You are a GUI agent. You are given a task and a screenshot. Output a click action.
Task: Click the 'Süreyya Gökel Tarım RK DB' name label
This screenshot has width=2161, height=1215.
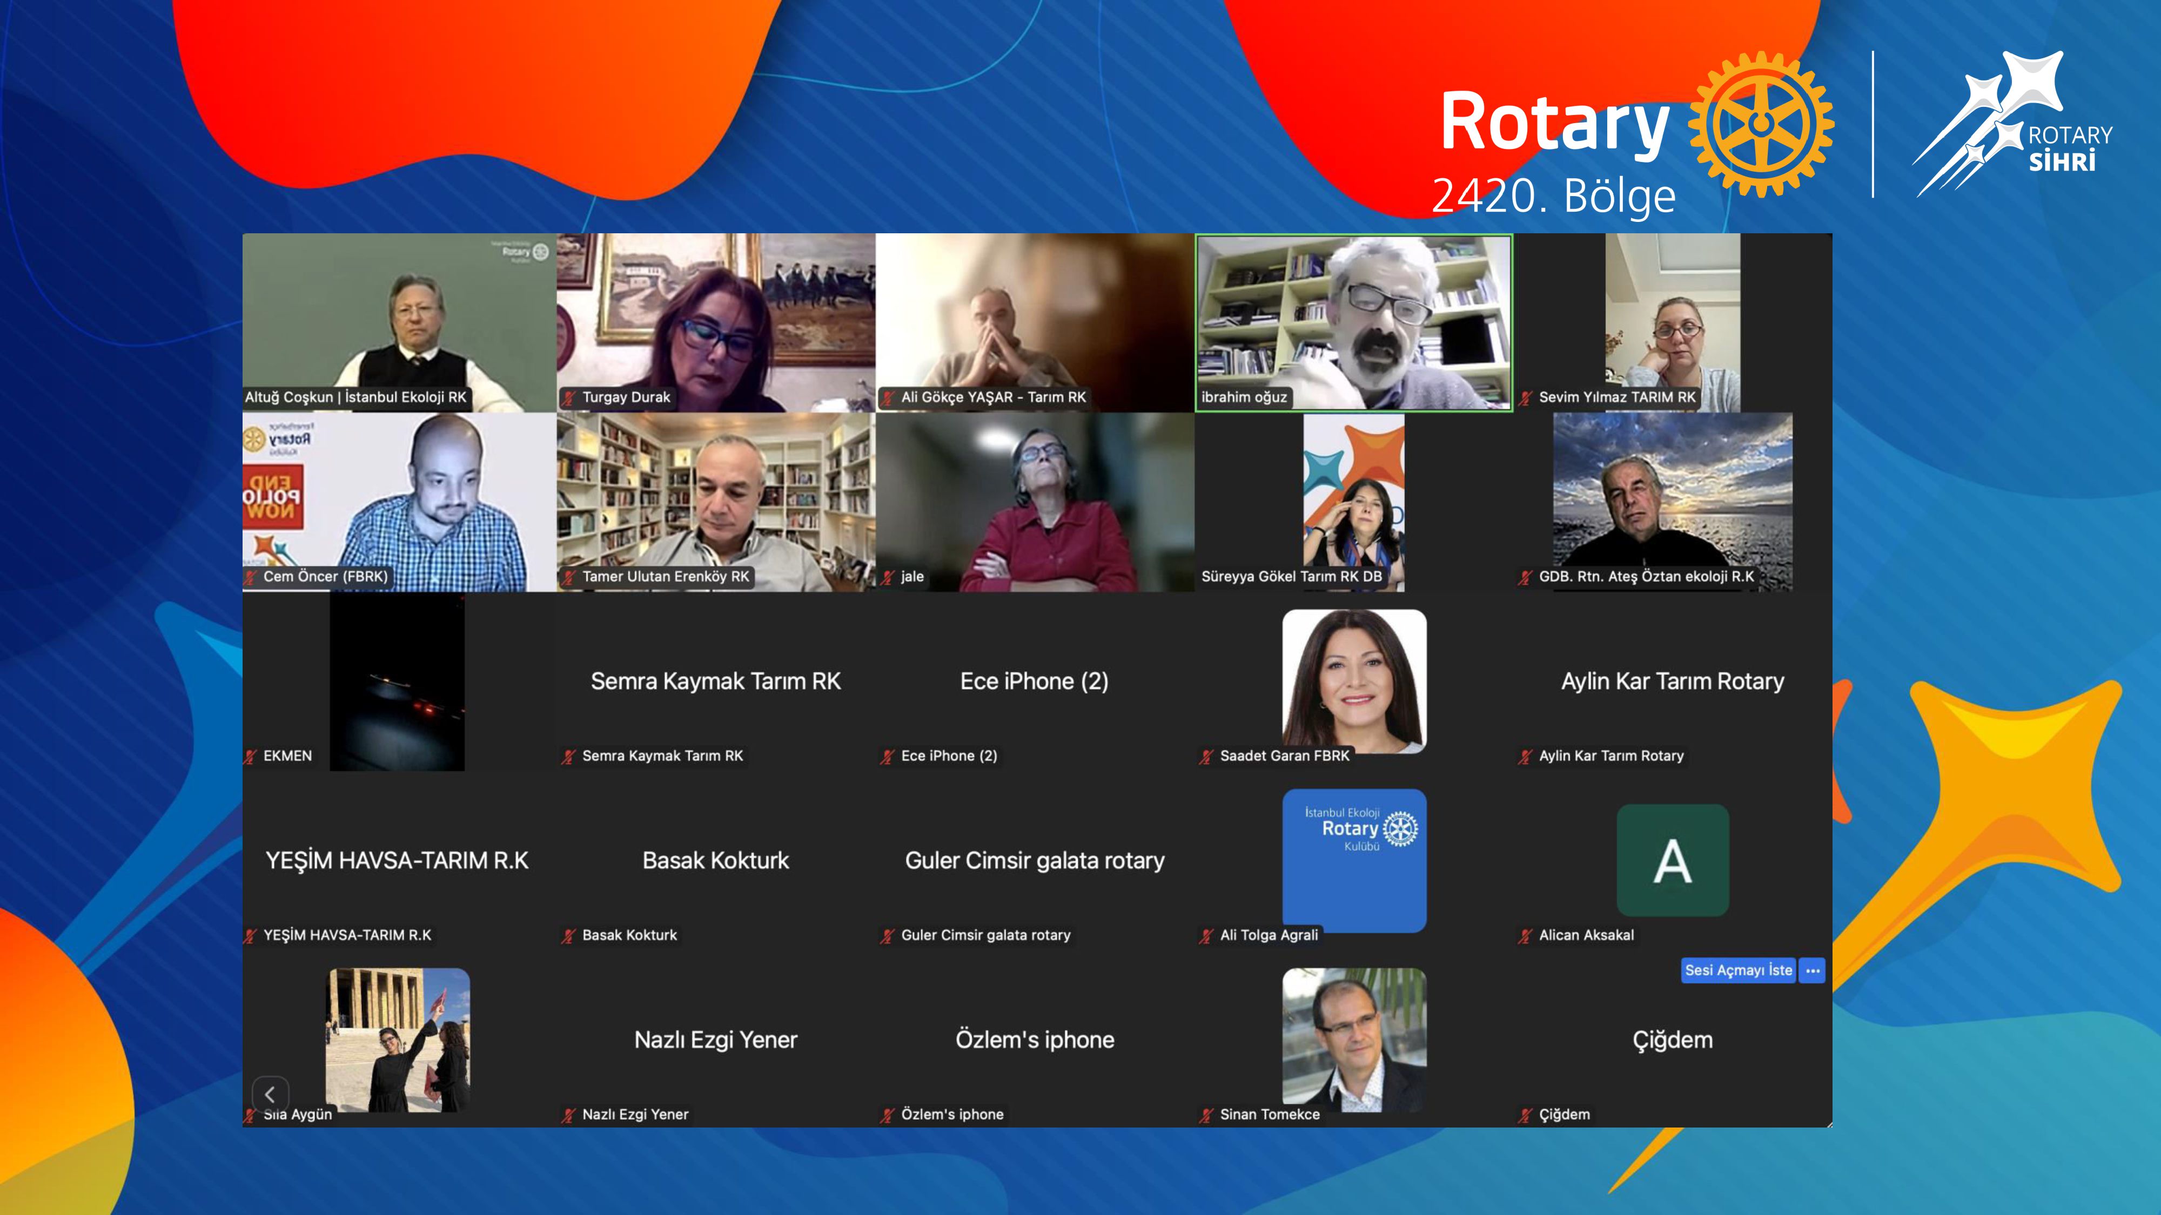pos(1292,577)
